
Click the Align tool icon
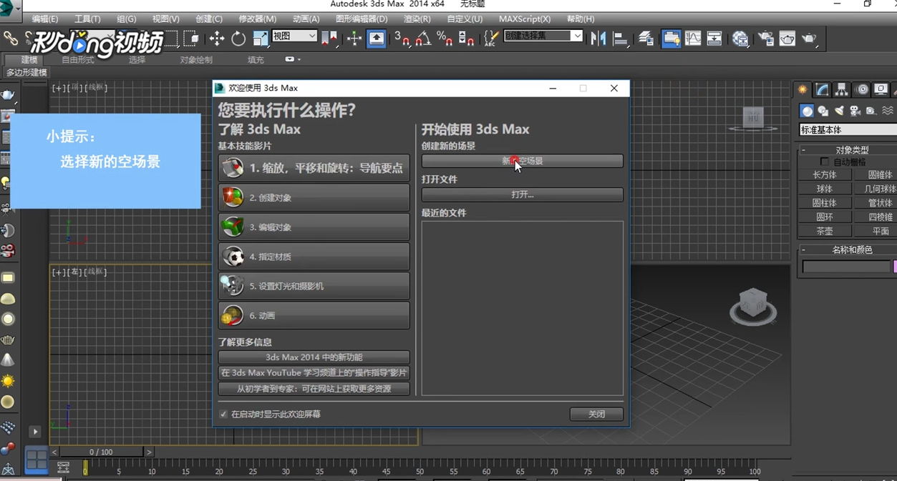tap(621, 39)
